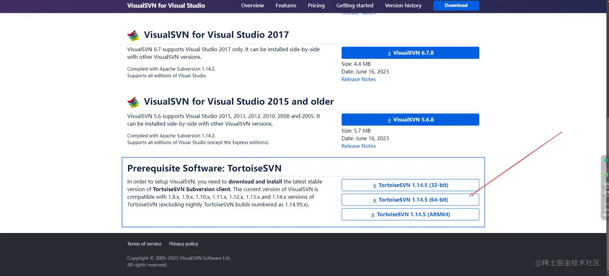The image size is (609, 276).
Task: Download TortoiseSVN 1.14.5 (32-bit)
Action: [410, 185]
